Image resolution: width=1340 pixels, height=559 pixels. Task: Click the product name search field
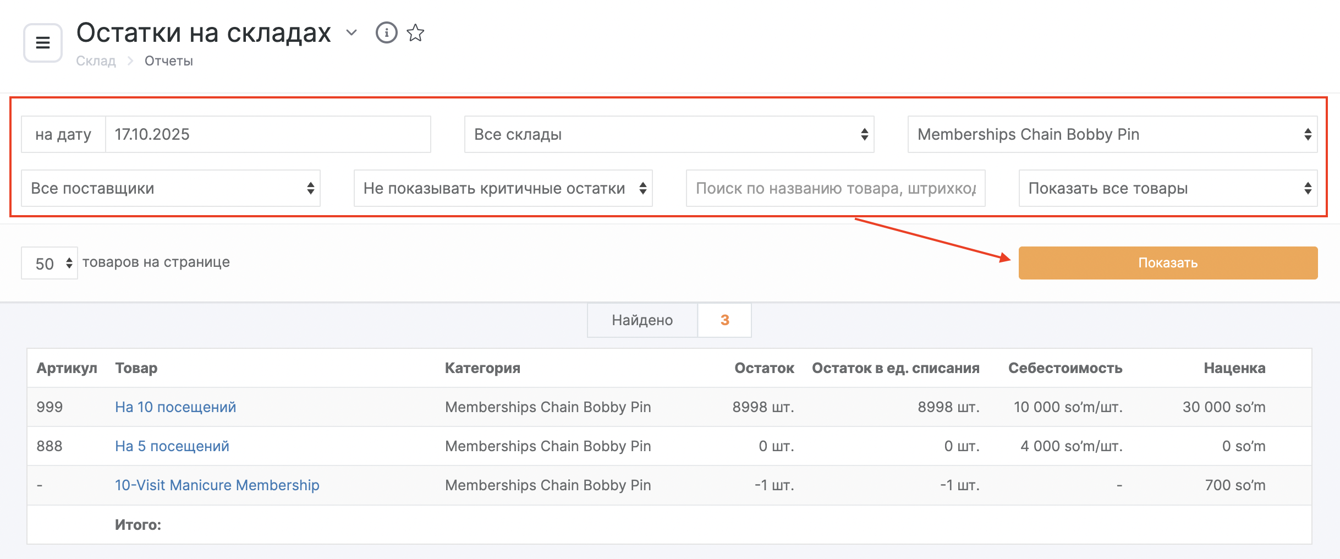835,188
